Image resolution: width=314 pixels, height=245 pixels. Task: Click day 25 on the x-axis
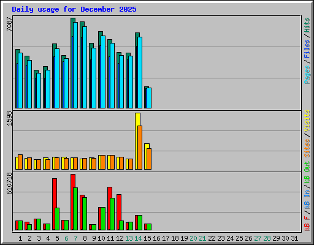pos(239,238)
